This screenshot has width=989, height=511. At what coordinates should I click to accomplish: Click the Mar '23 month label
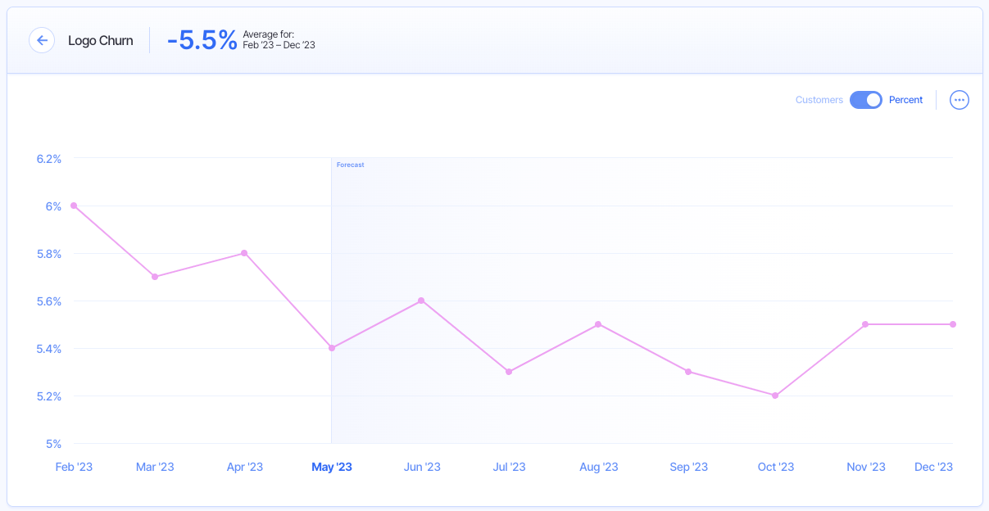pos(155,467)
